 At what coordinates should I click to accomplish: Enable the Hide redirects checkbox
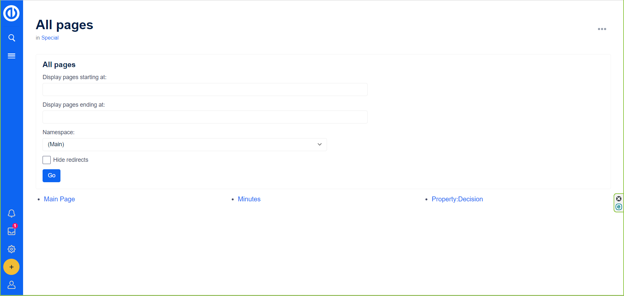(47, 160)
